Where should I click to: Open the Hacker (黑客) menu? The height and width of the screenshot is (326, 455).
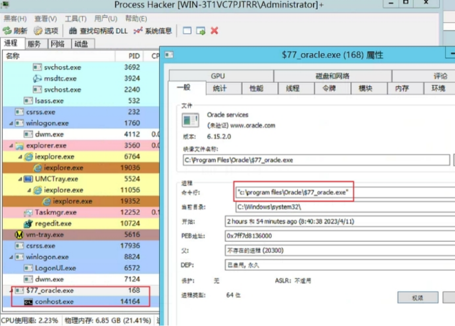(x=15, y=19)
